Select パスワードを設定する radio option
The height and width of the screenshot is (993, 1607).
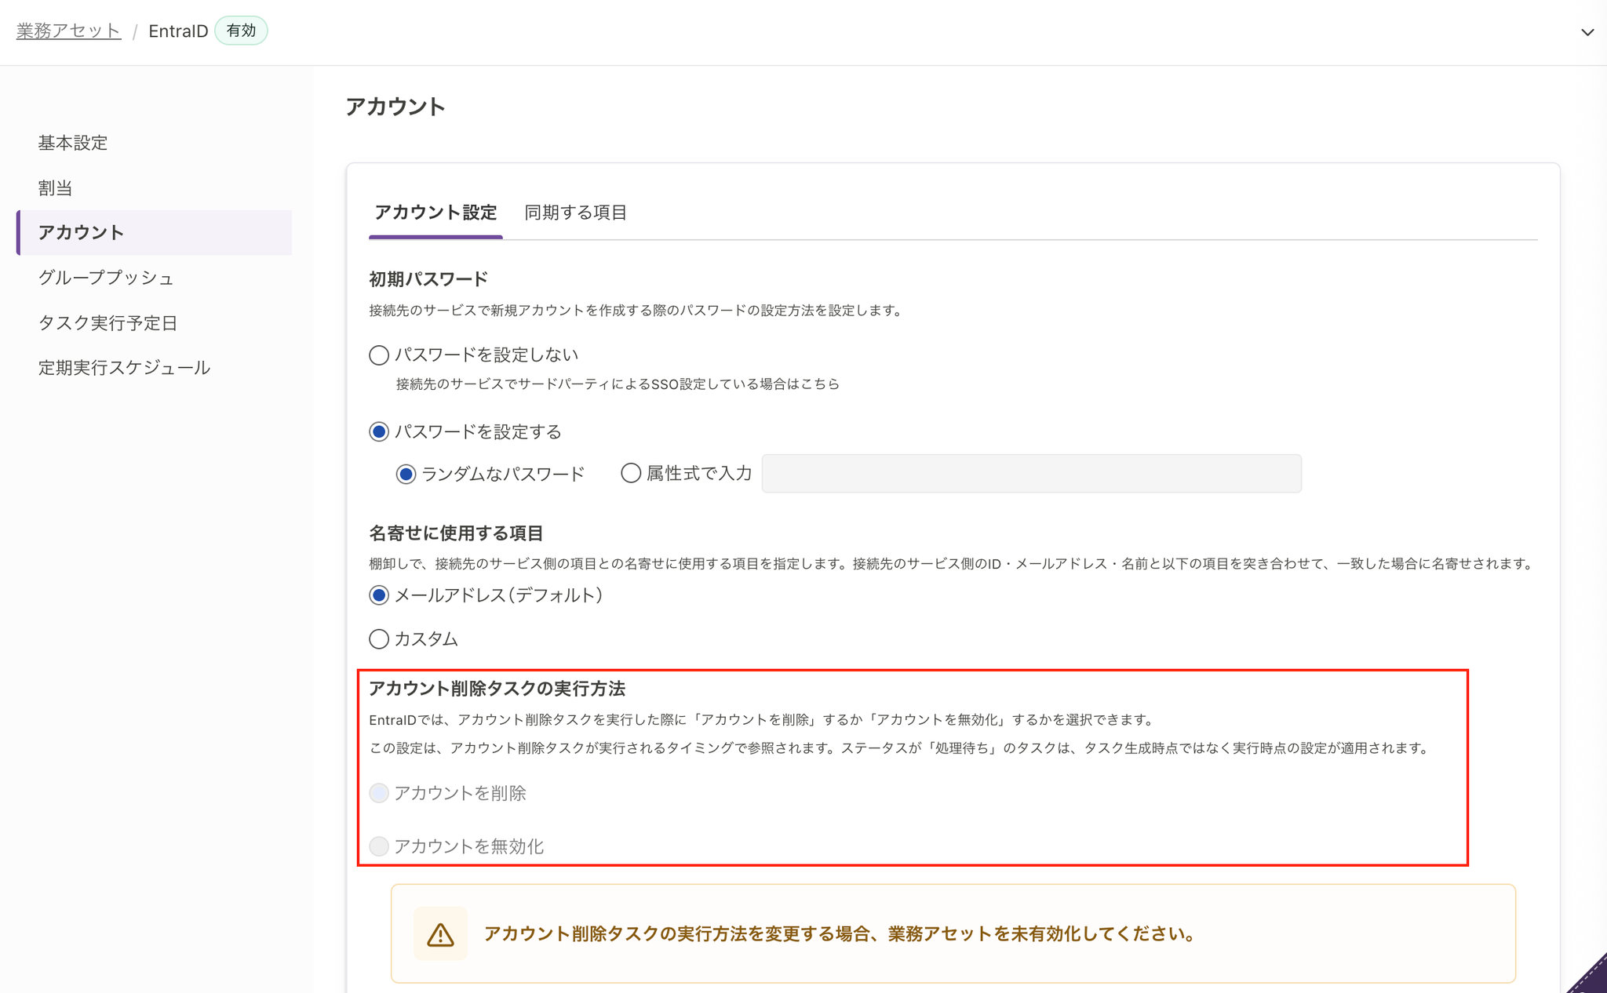pyautogui.click(x=379, y=432)
